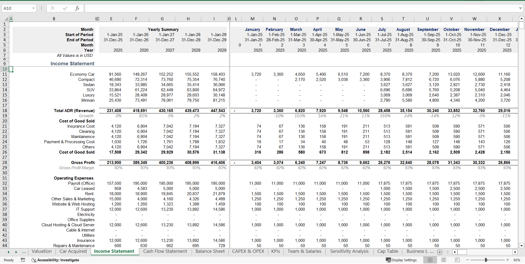Click horizontal scrollbar left arrow
This screenshot has width=525, height=264.
click(x=454, y=252)
